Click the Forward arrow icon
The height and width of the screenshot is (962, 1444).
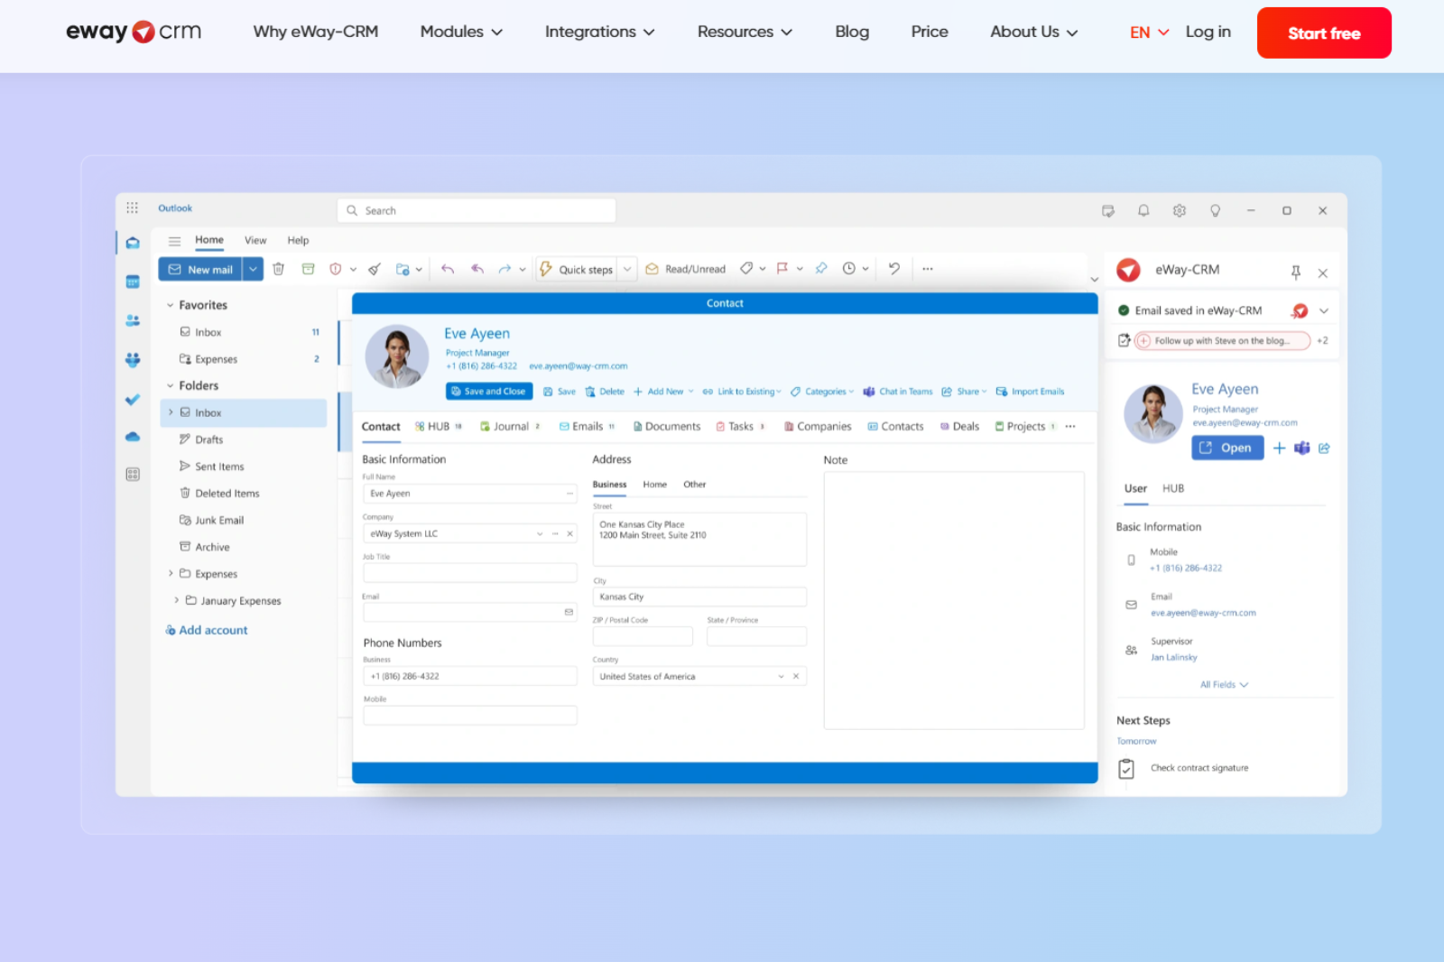[x=504, y=269]
